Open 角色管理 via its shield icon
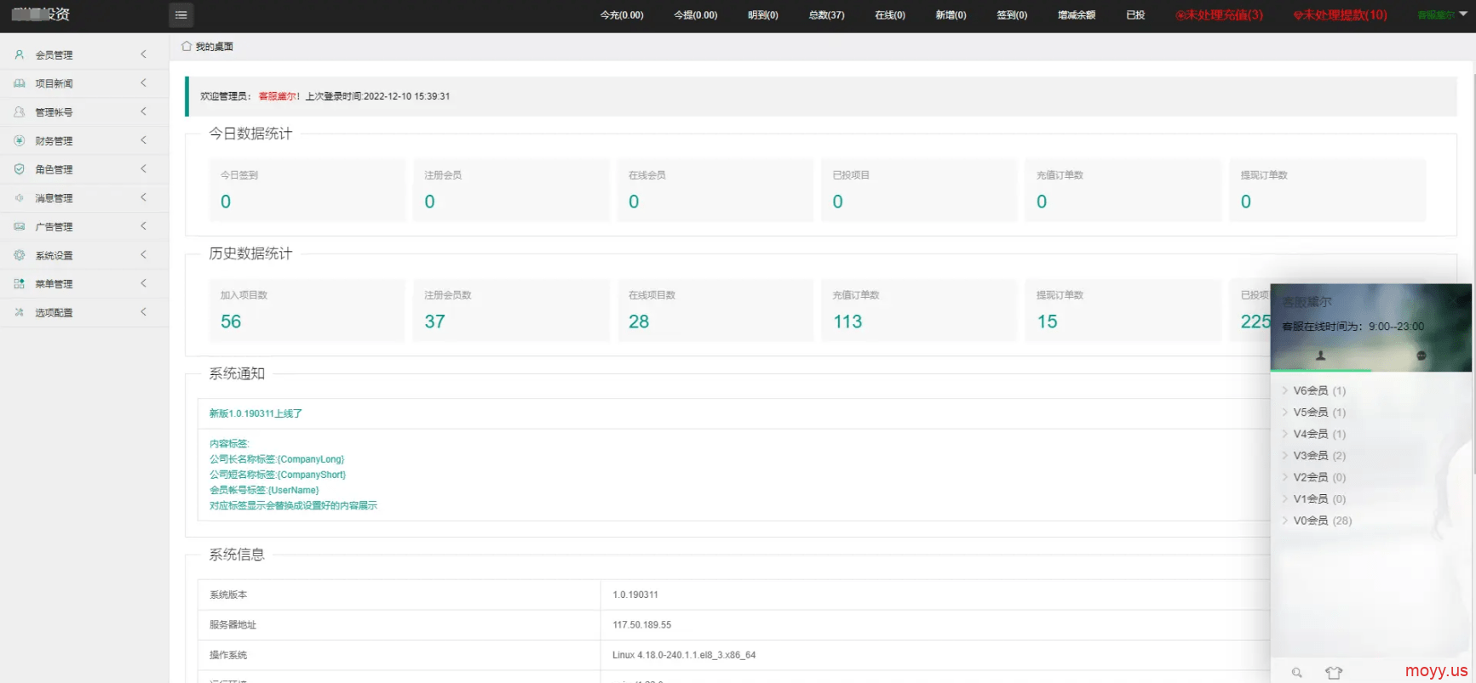This screenshot has width=1476, height=683. click(x=19, y=169)
